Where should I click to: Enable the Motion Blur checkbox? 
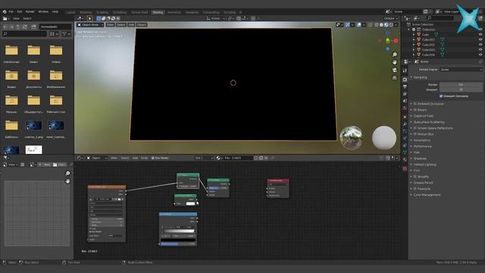pyautogui.click(x=415, y=134)
